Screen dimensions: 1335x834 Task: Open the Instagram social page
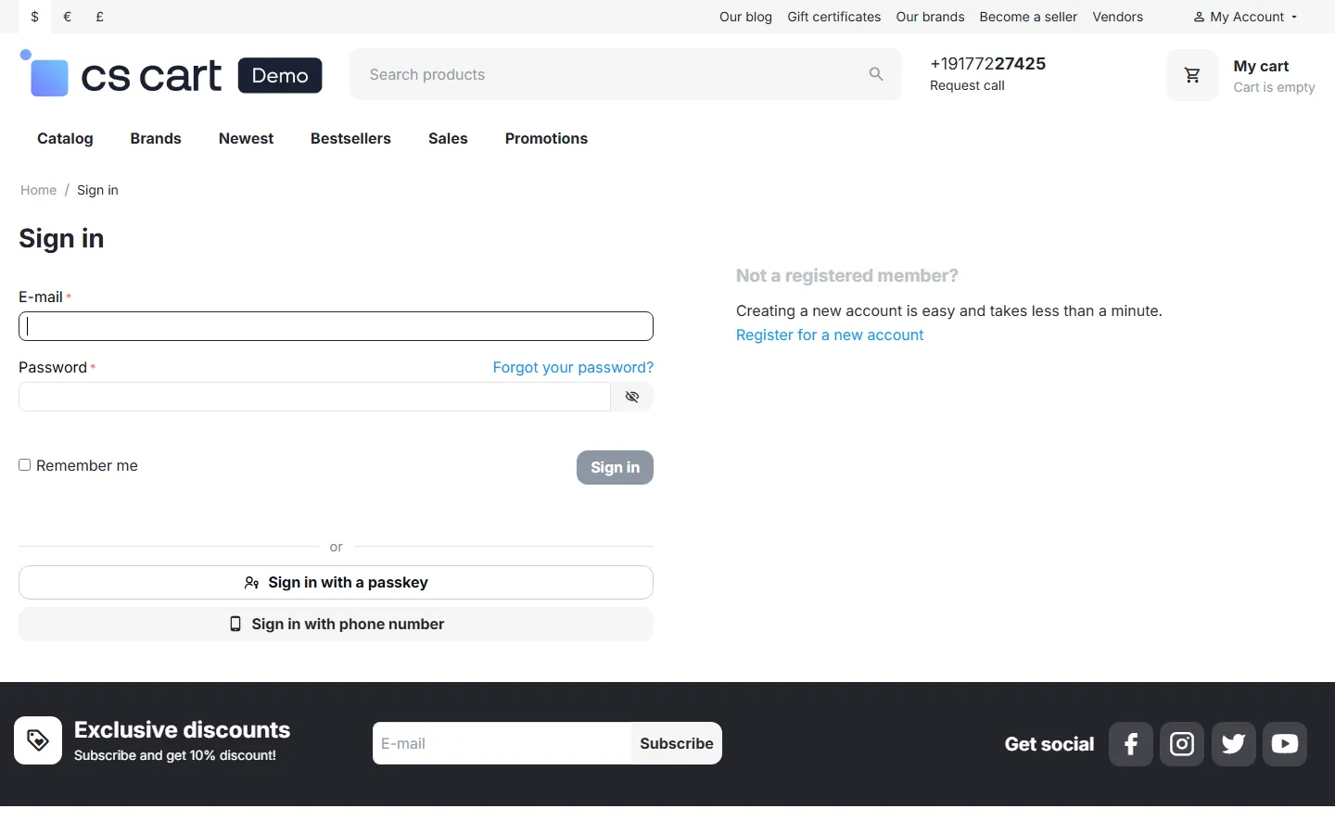(1182, 744)
